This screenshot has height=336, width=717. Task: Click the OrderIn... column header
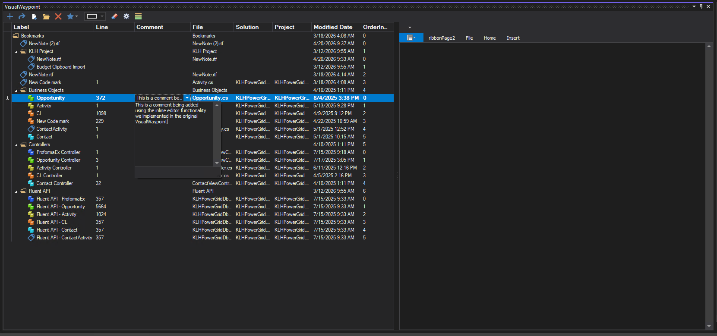point(377,27)
